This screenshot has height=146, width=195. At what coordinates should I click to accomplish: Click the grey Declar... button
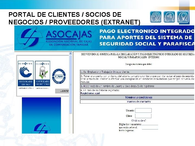click(x=62, y=91)
